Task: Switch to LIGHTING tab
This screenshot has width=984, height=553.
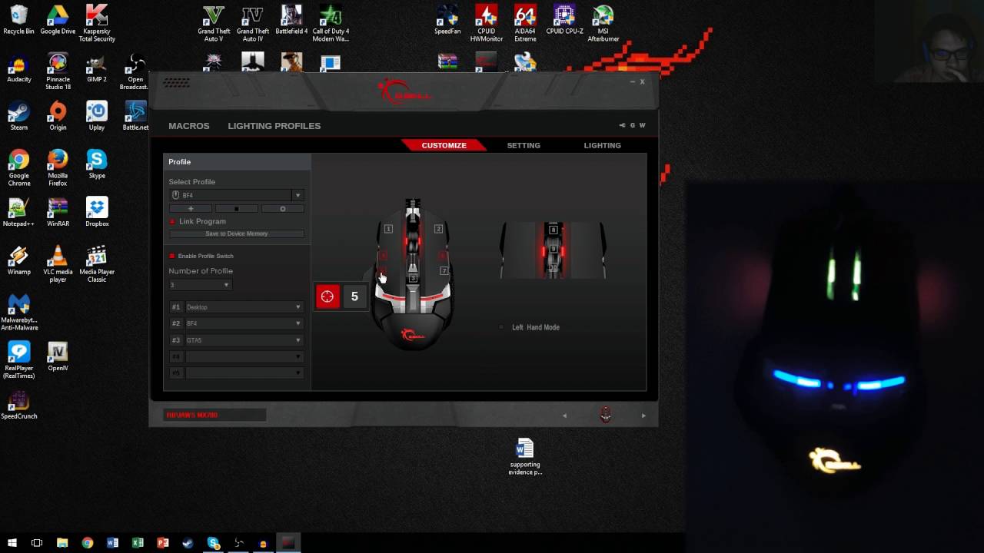Action: pyautogui.click(x=602, y=145)
